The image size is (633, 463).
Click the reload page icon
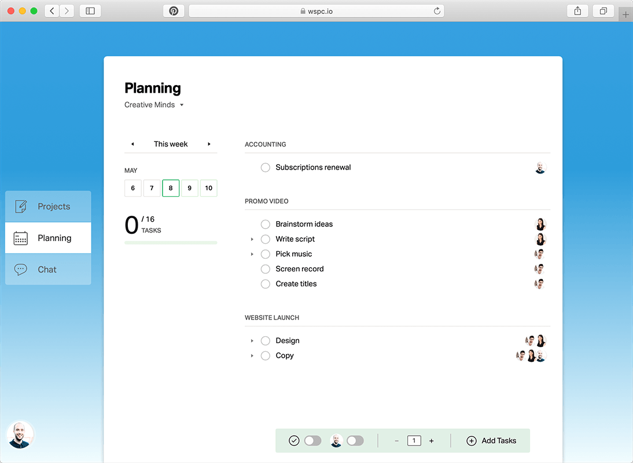(x=437, y=11)
